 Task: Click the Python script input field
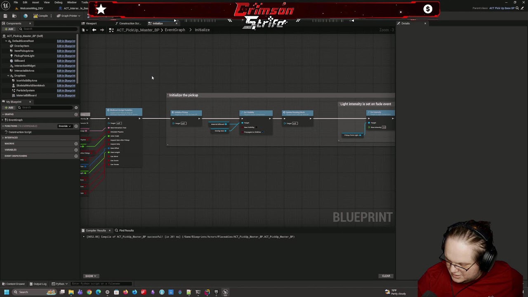(x=101, y=284)
